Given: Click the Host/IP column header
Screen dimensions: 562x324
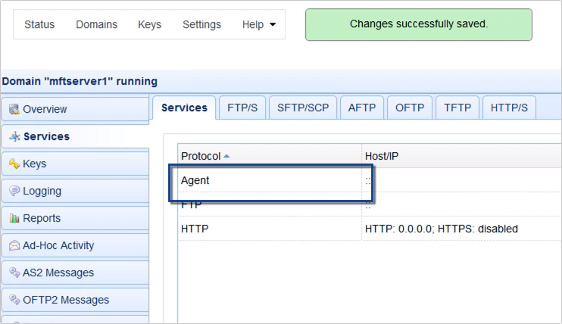Looking at the screenshot, I should click(382, 156).
